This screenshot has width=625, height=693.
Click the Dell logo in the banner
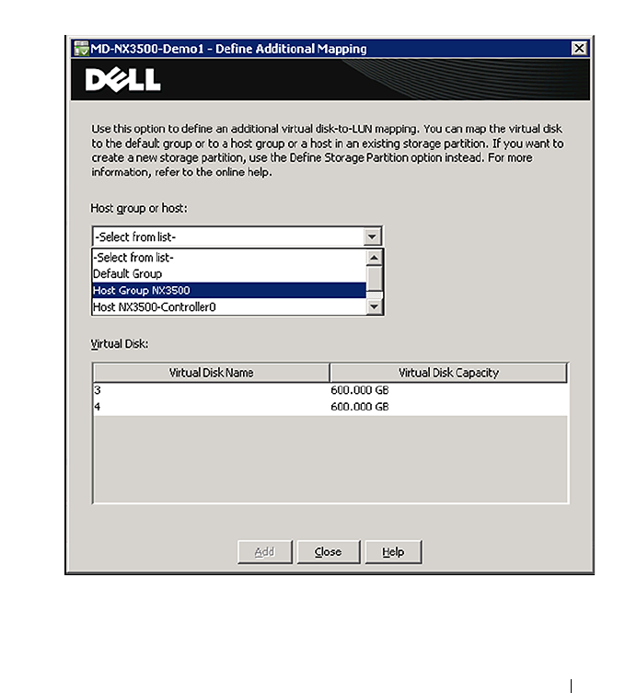[x=122, y=80]
